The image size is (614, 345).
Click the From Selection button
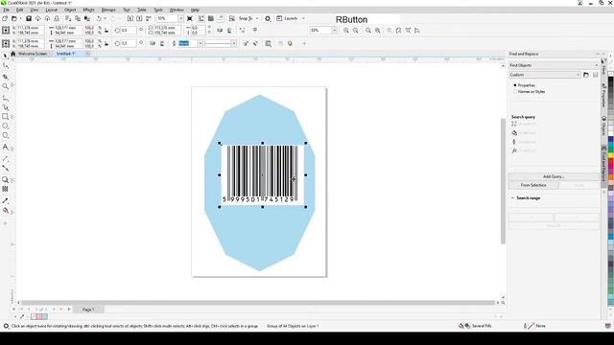coord(533,185)
